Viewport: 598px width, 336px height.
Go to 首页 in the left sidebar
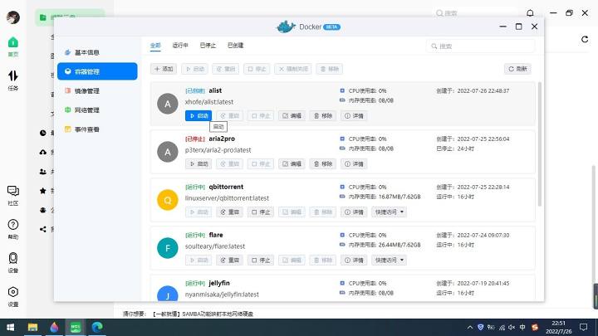13,46
